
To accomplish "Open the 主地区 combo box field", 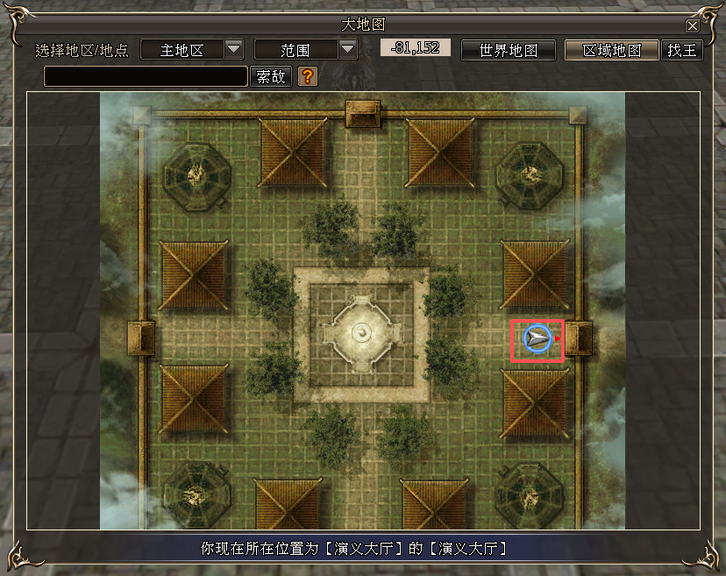I will click(181, 50).
